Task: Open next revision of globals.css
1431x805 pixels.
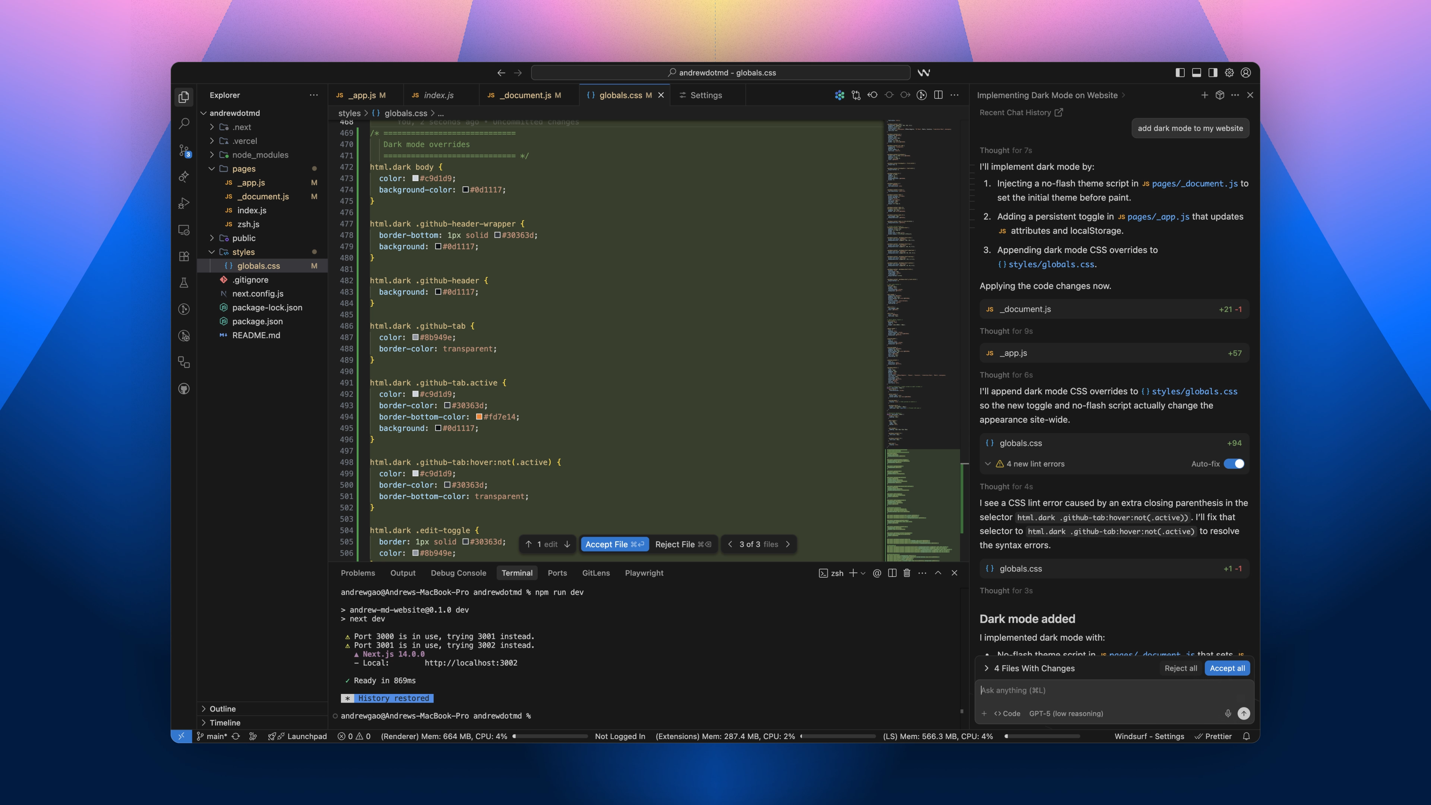Action: pos(906,95)
